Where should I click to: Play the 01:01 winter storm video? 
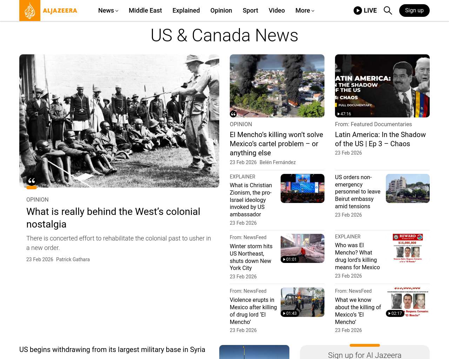coord(290,259)
